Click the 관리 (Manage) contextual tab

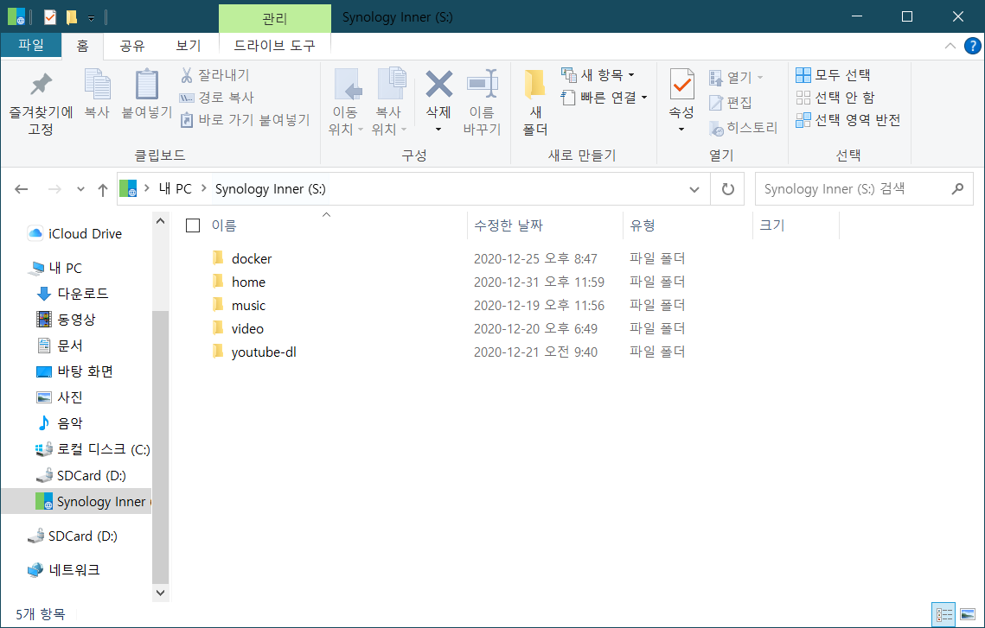(x=274, y=19)
